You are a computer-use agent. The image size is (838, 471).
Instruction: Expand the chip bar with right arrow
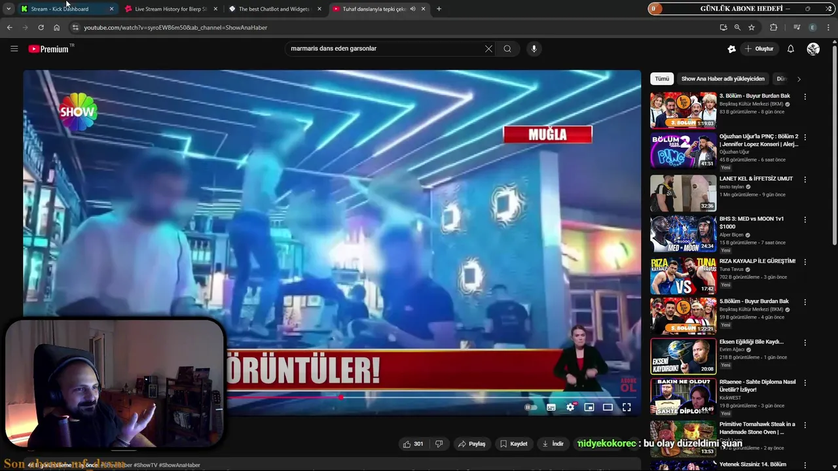(x=799, y=79)
